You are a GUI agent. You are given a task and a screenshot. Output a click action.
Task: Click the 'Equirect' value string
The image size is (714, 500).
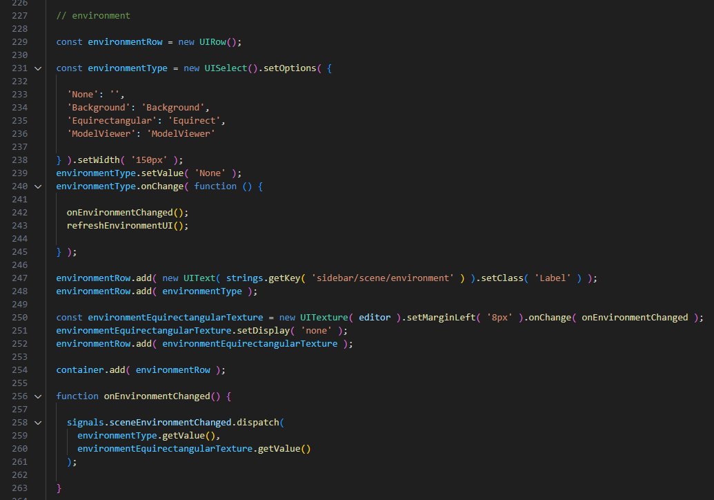pos(194,121)
